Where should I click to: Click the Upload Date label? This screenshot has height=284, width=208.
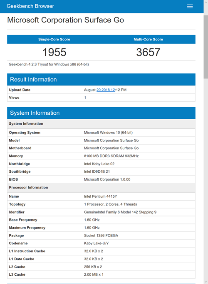click(x=20, y=90)
